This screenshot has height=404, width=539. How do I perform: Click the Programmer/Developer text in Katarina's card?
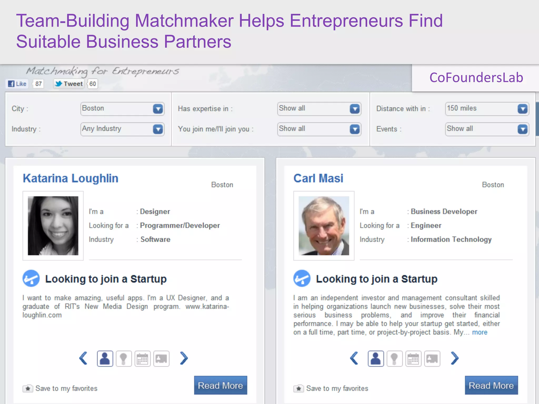[180, 226]
